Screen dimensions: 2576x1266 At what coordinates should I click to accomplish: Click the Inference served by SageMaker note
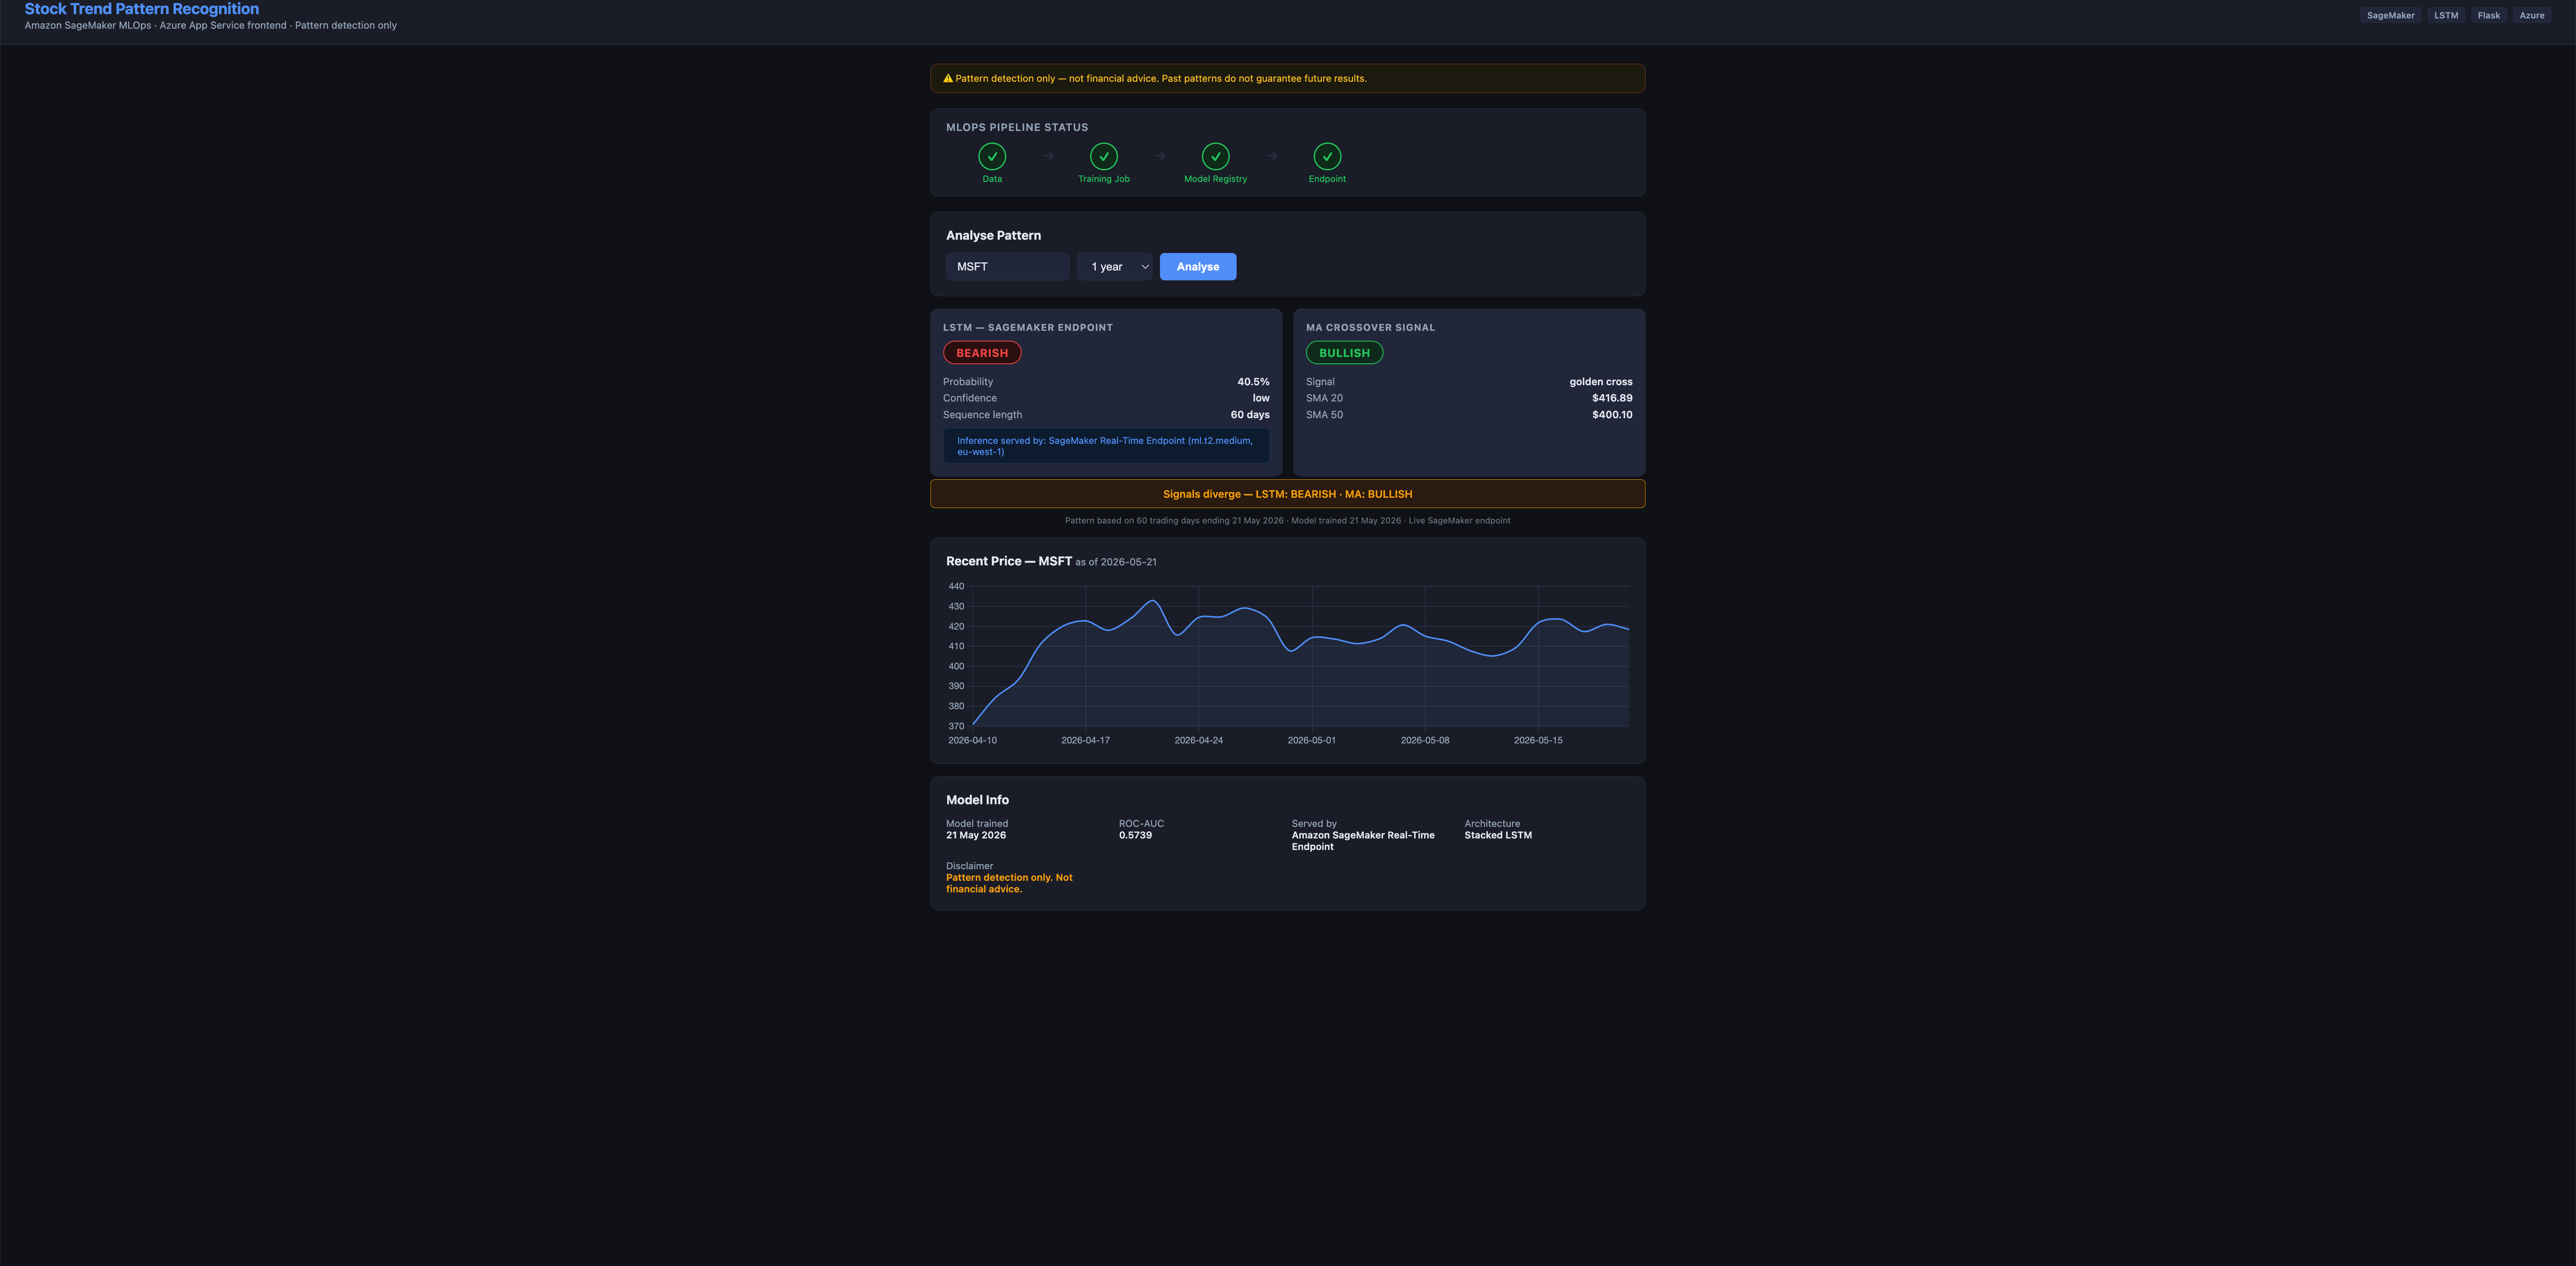1106,446
